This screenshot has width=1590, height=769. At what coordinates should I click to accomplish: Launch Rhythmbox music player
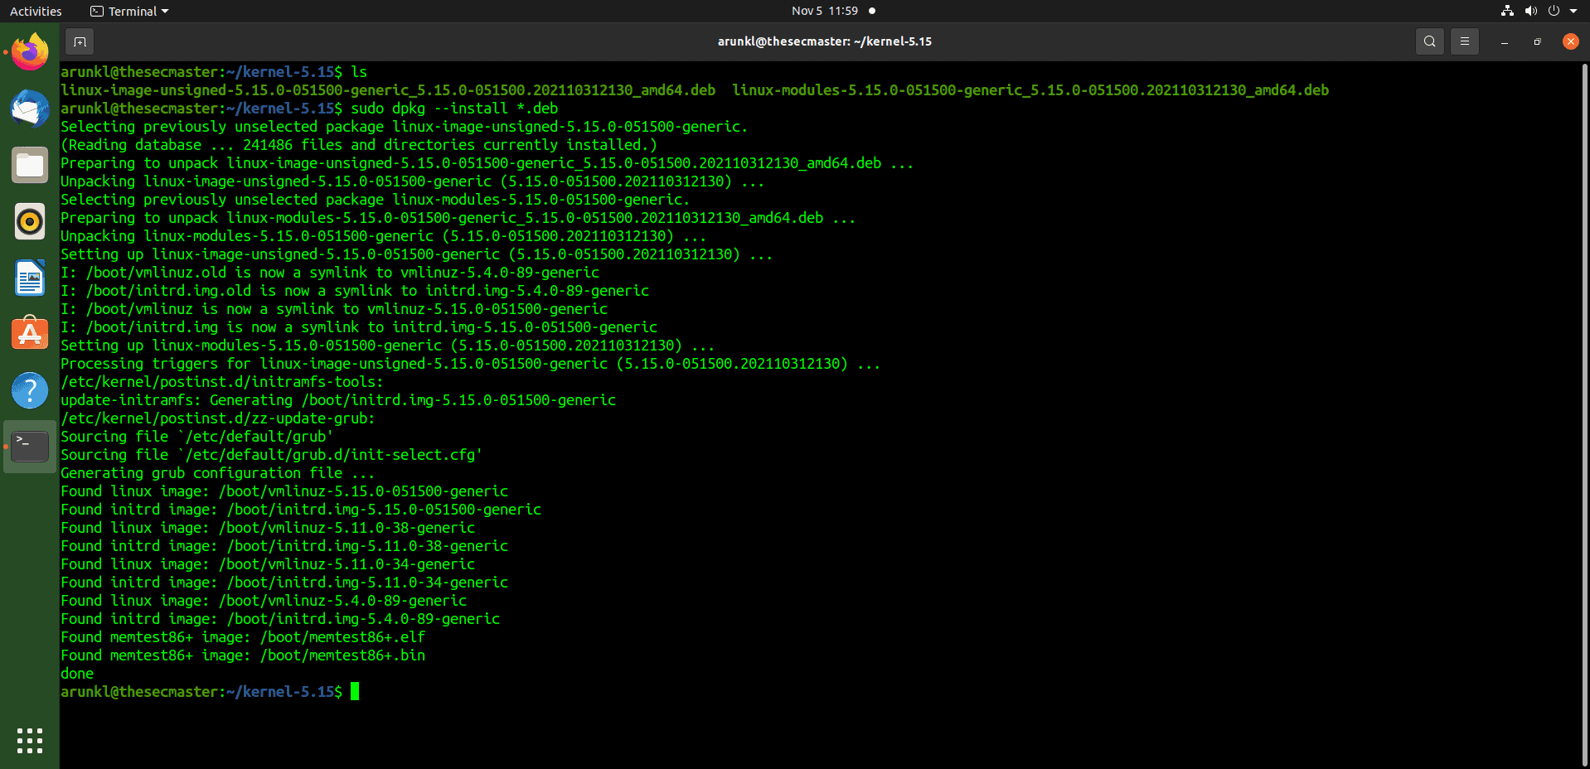point(30,221)
